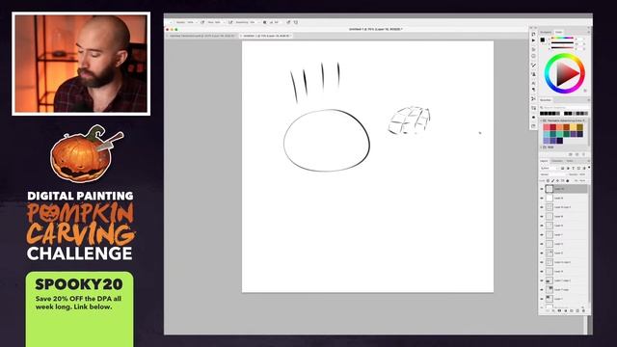Screen dimensions: 617x347
Task: Expand the collapsed swatch group below palette
Action: tap(541, 147)
